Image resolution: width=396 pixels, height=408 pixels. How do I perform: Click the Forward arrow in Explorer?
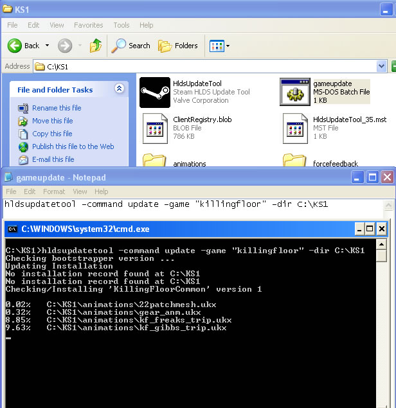[x=64, y=46]
